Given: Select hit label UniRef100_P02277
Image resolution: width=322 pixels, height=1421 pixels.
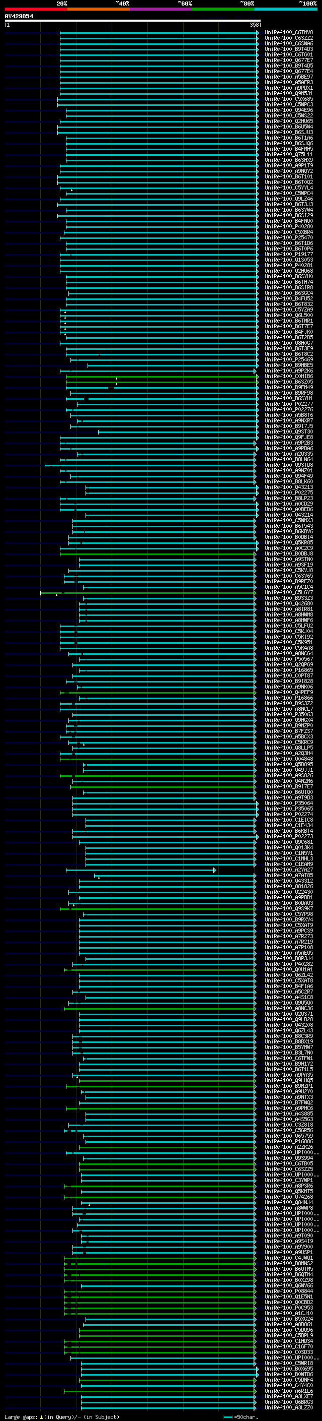Looking at the screenshot, I should tap(289, 404).
